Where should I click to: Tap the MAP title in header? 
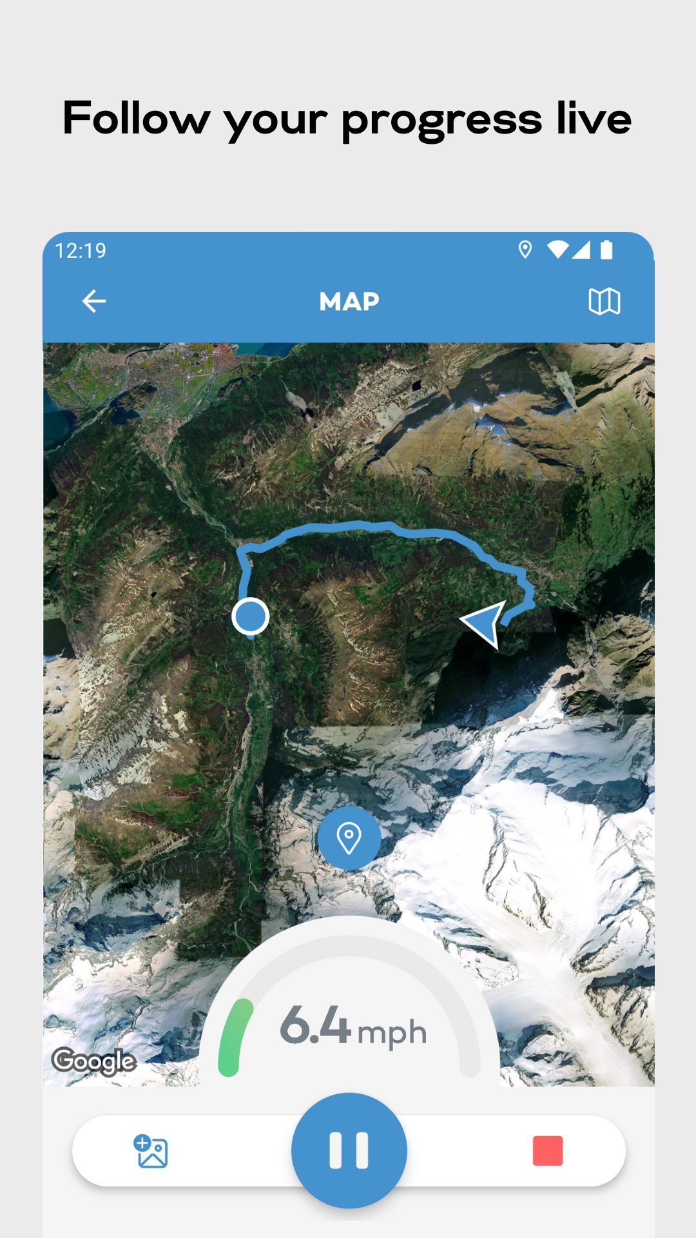click(x=349, y=302)
